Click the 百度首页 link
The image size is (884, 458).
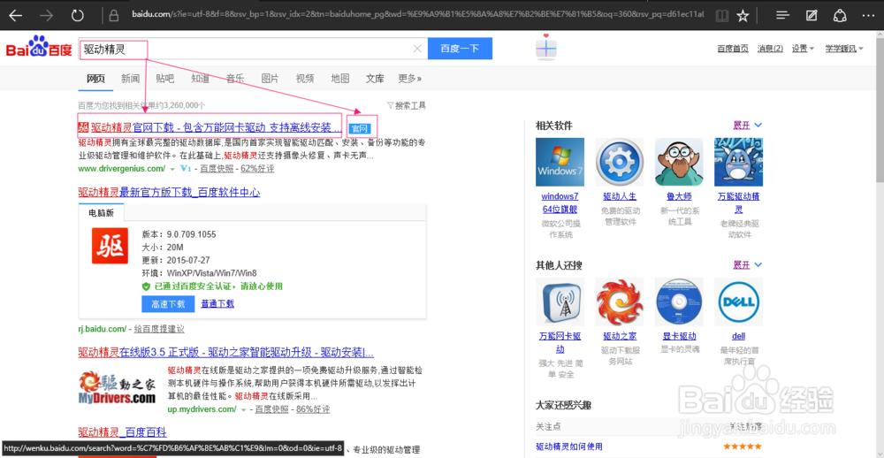pyautogui.click(x=733, y=49)
